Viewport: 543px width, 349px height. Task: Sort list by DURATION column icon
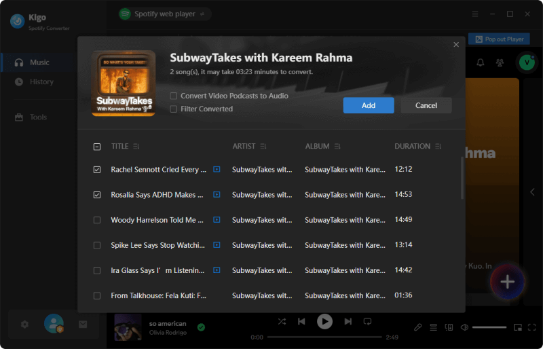tap(438, 147)
